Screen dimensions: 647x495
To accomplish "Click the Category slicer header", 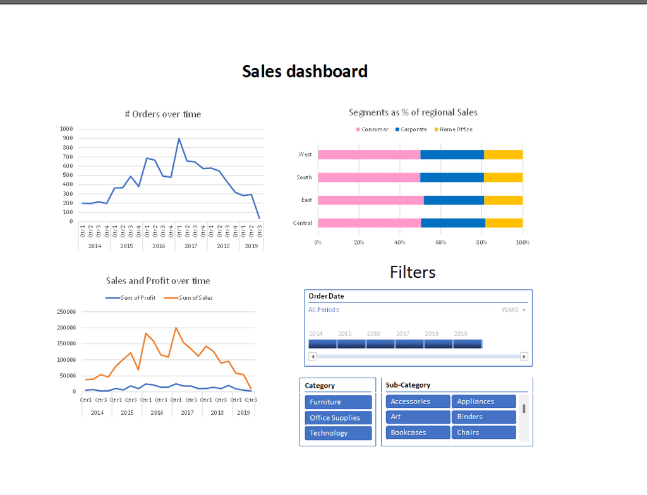I will [x=320, y=386].
